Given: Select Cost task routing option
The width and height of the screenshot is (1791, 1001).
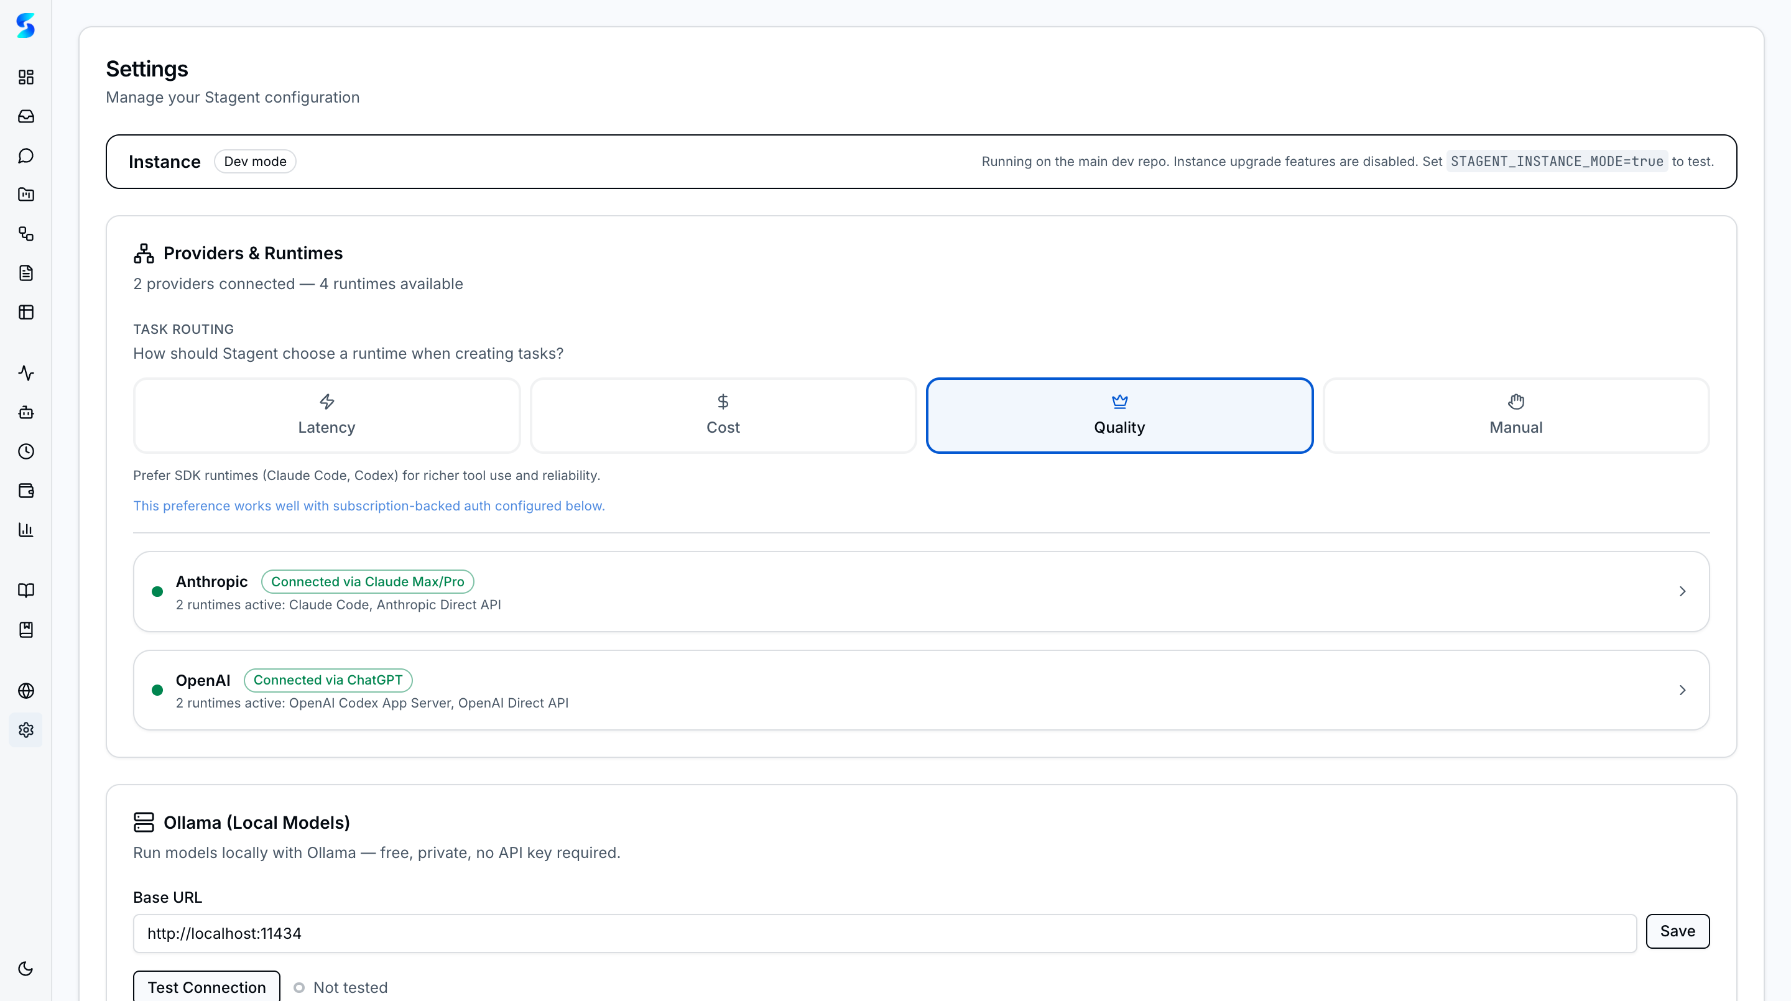Looking at the screenshot, I should (723, 416).
